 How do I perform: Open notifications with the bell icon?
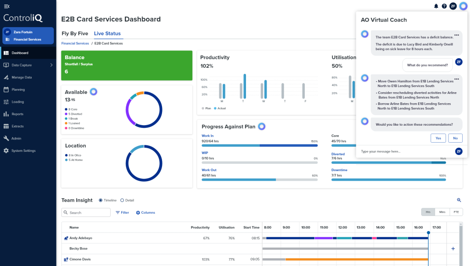(x=436, y=6)
